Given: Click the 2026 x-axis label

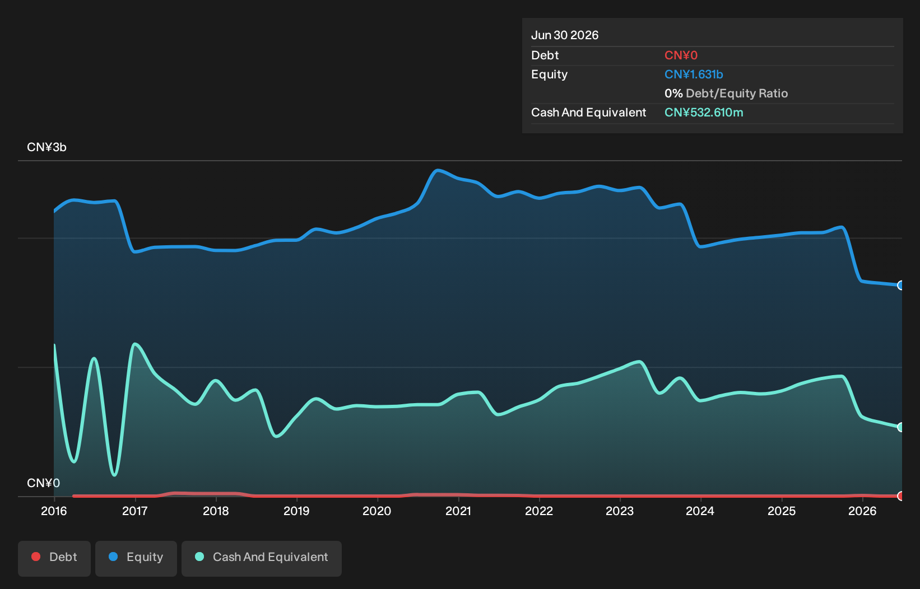Looking at the screenshot, I should (862, 511).
